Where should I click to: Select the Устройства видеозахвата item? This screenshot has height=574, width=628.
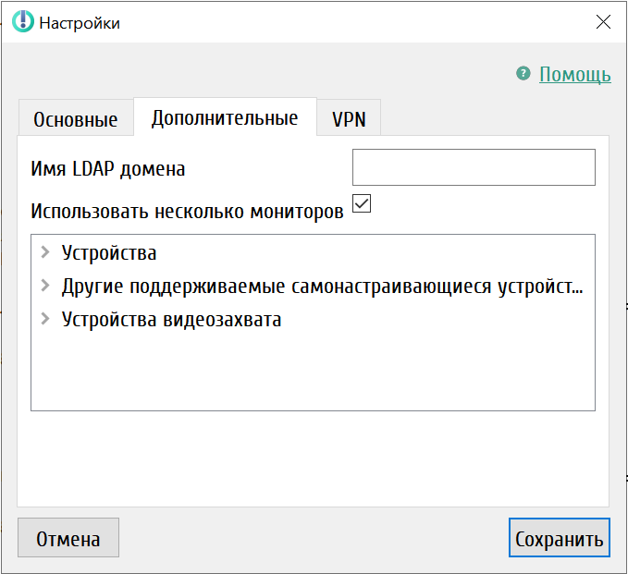point(171,321)
